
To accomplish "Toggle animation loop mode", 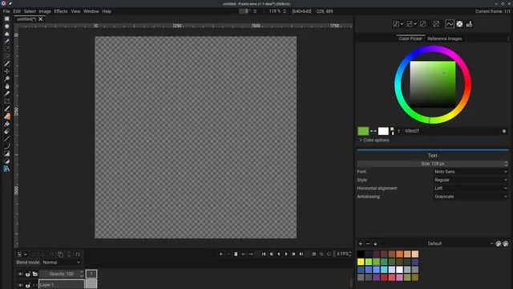I will (x=329, y=254).
